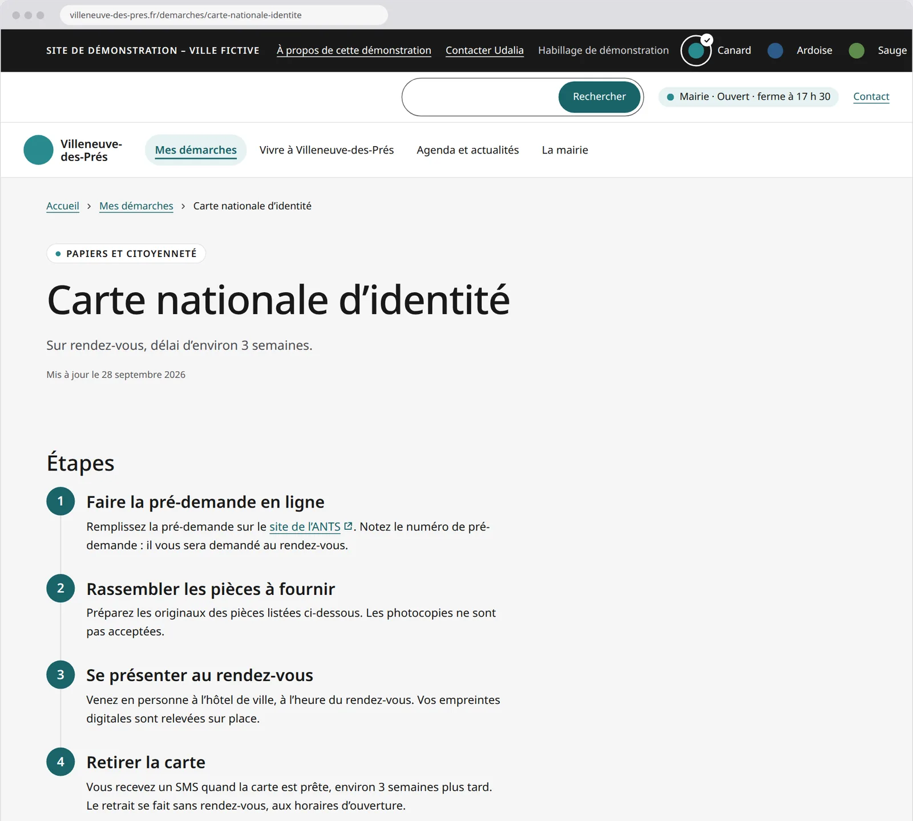Click 'Retirer la carte' heading
This screenshot has height=821, width=913.
click(146, 762)
